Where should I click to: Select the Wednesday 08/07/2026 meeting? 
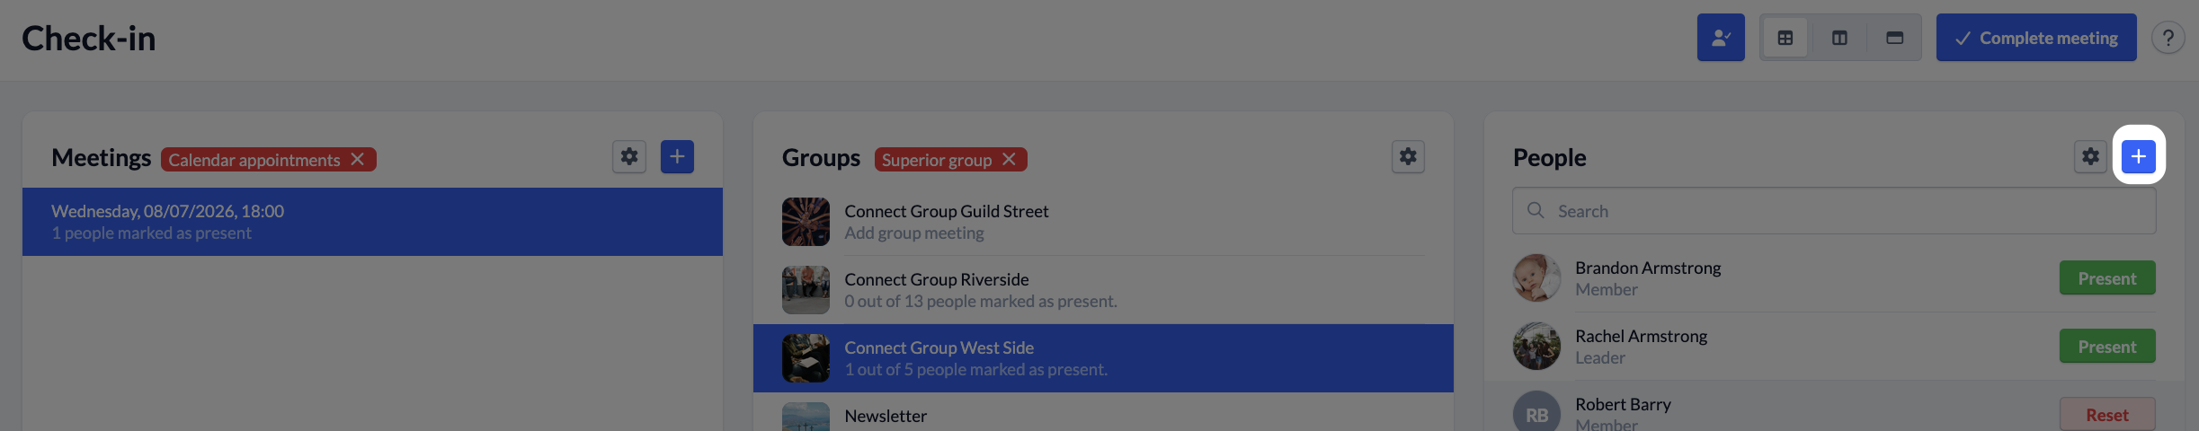pos(372,222)
